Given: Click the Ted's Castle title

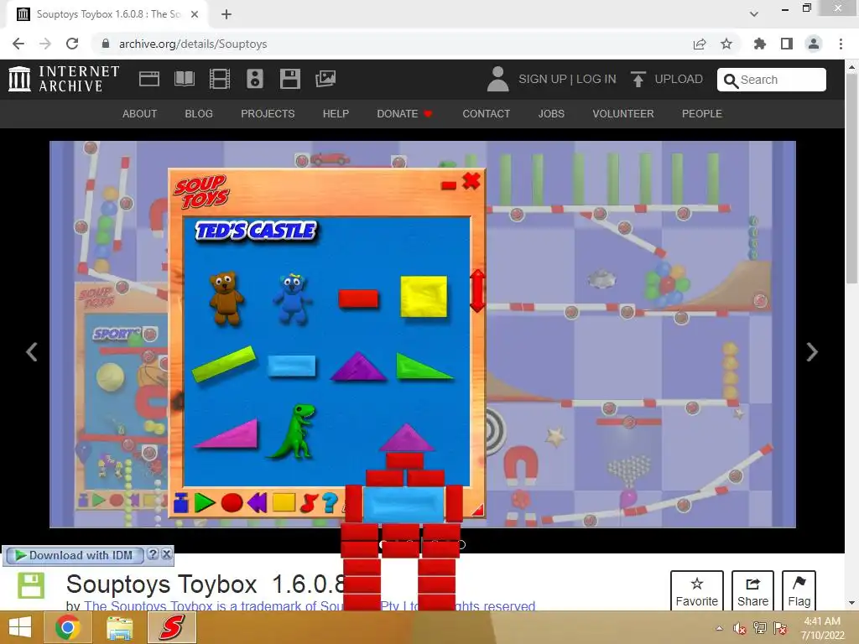Looking at the screenshot, I should tap(256, 231).
